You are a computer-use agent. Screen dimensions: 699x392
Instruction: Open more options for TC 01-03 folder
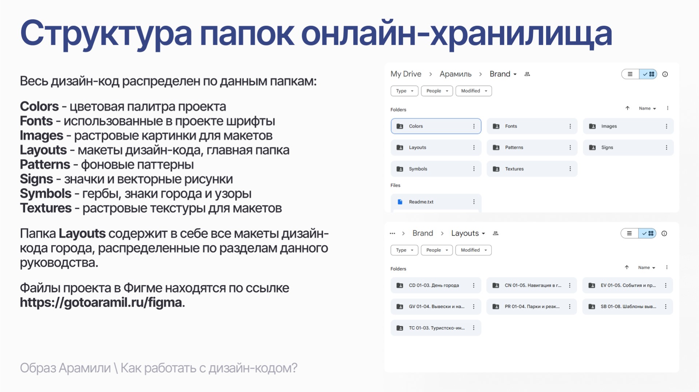pyautogui.click(x=473, y=328)
